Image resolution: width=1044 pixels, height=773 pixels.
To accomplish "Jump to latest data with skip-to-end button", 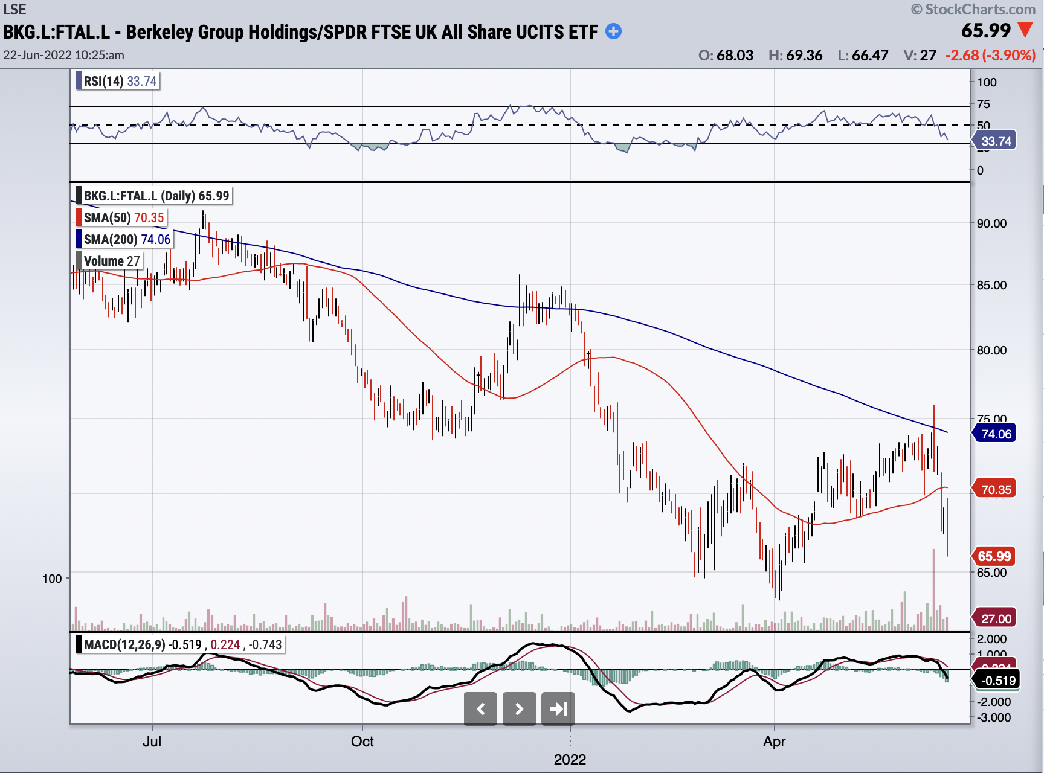I will (558, 708).
